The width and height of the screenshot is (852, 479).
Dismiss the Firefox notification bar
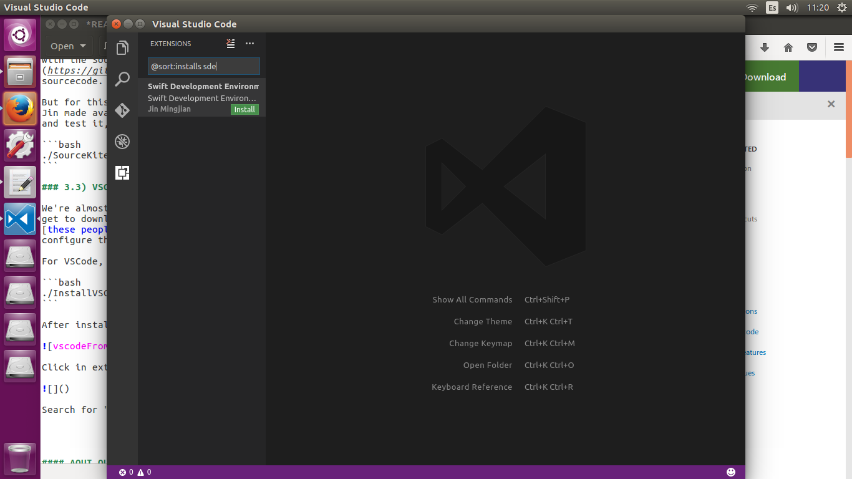[831, 104]
